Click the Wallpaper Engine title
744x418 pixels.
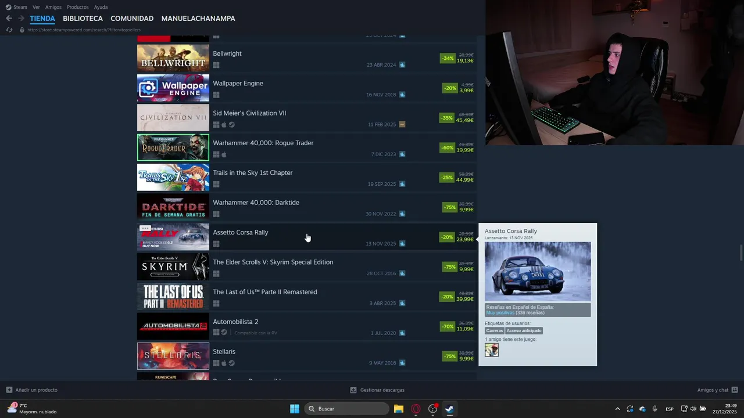point(238,83)
